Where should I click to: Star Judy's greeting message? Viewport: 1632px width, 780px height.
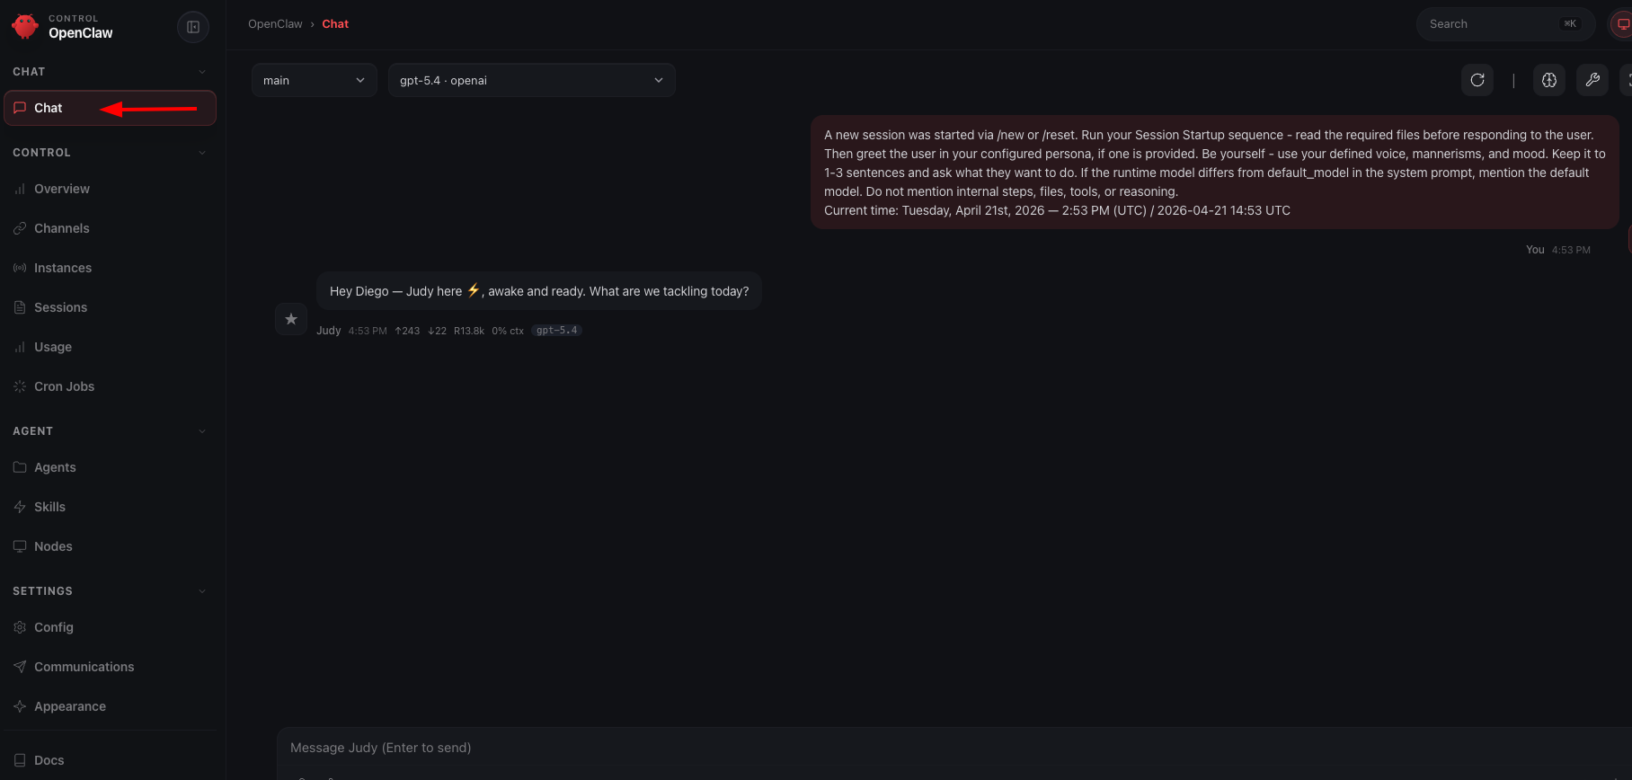point(290,319)
